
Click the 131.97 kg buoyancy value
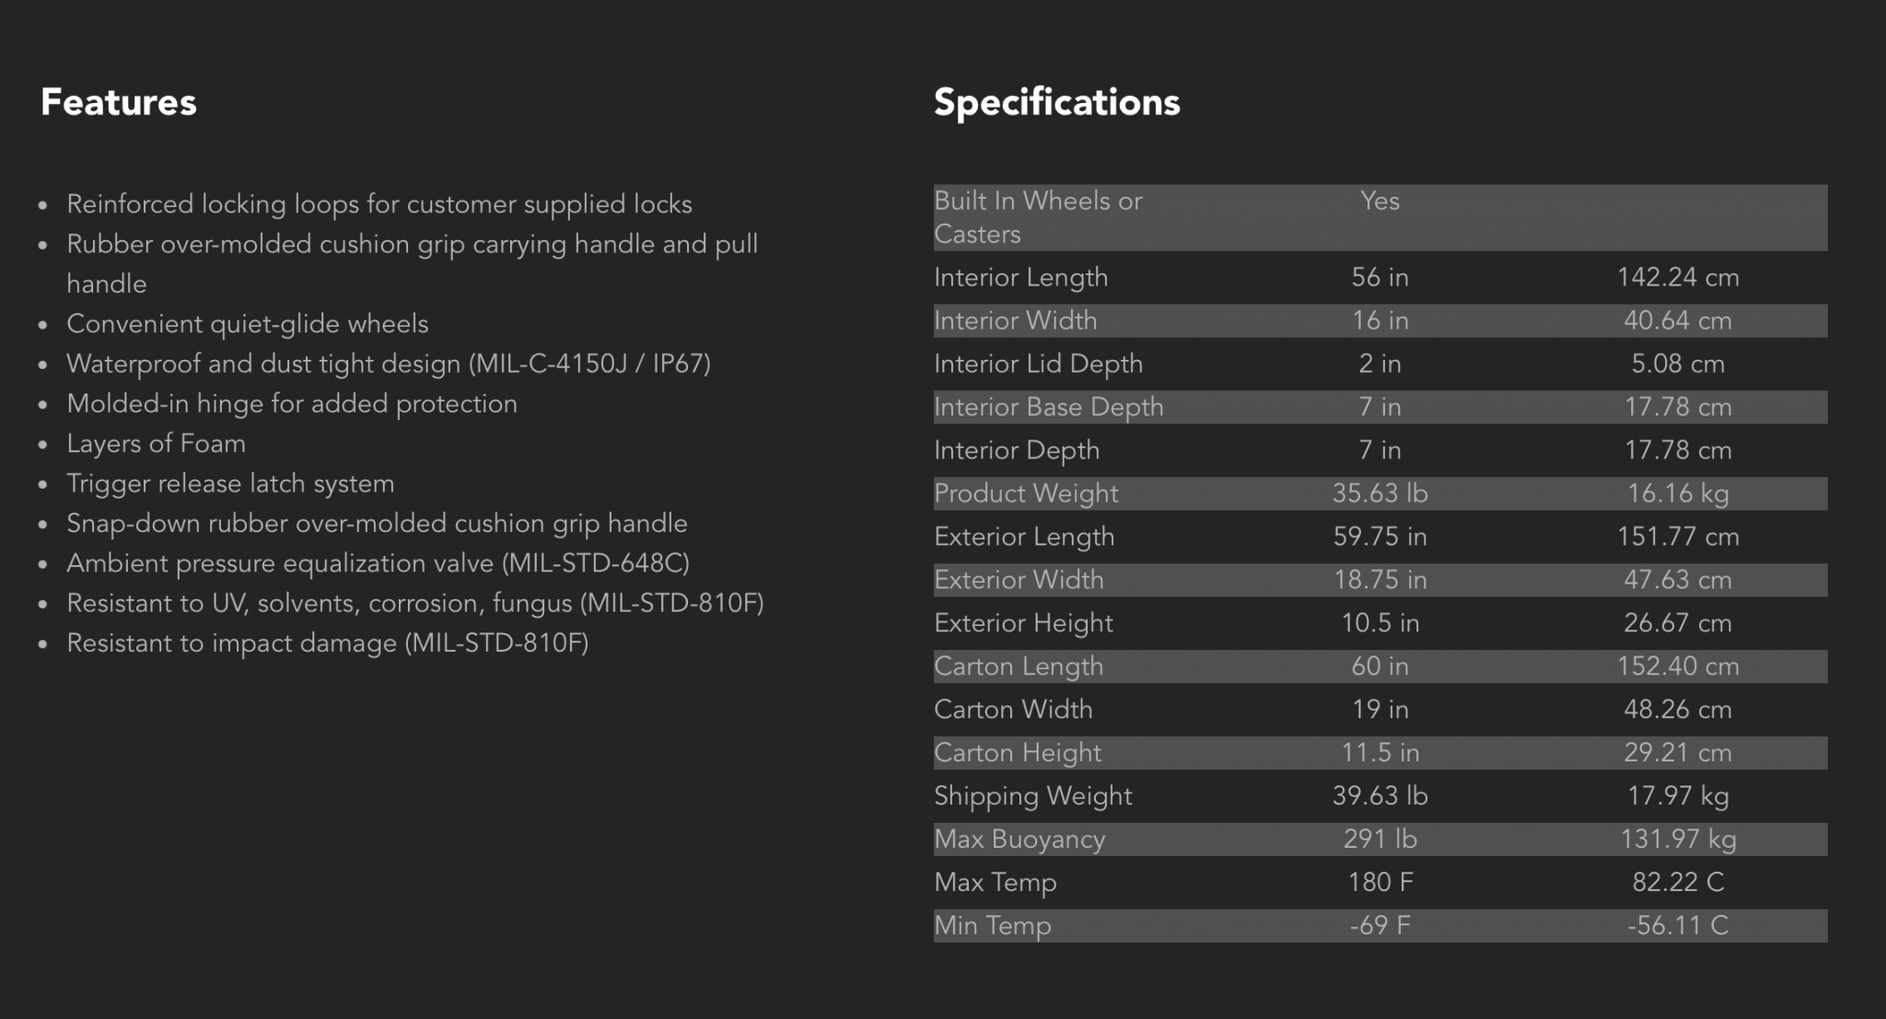pyautogui.click(x=1678, y=839)
